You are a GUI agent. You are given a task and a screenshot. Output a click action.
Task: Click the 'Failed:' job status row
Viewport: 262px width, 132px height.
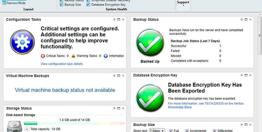click(196, 51)
